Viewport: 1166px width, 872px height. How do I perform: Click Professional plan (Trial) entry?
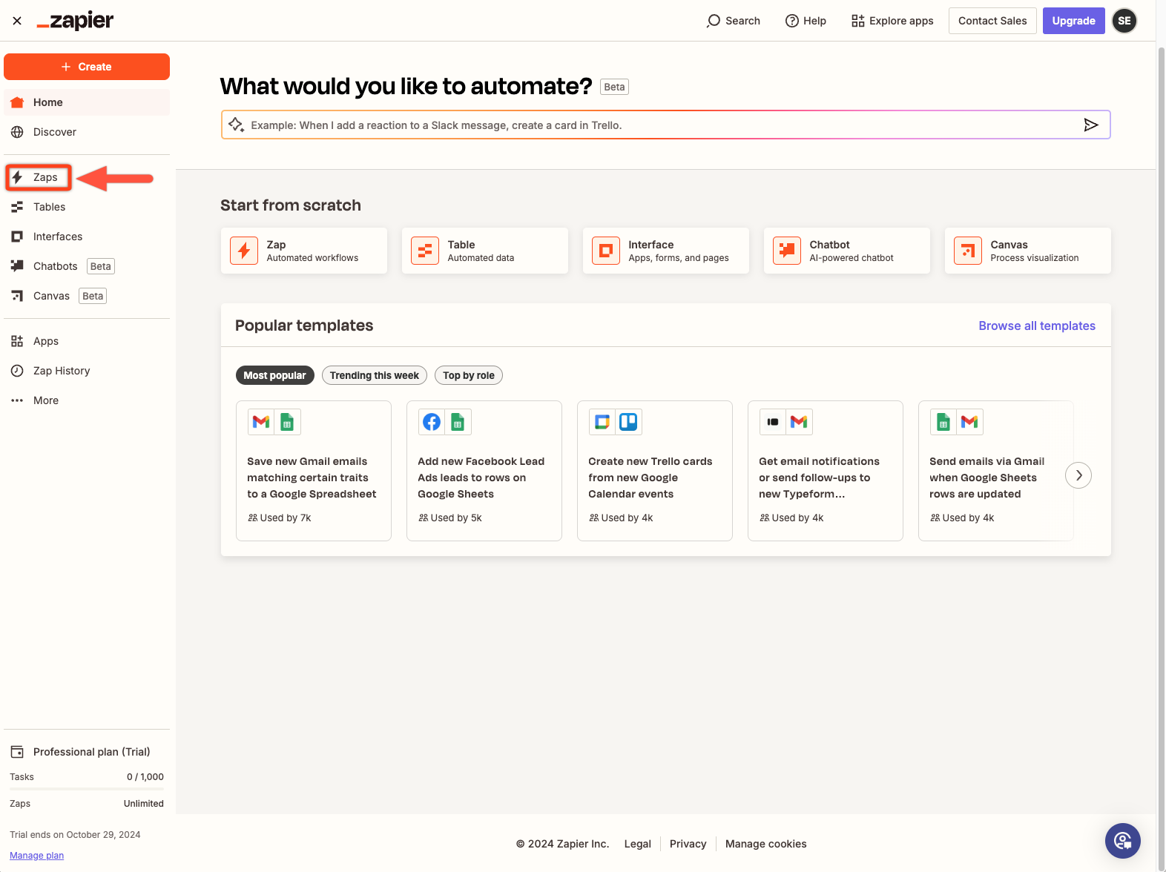87,752
